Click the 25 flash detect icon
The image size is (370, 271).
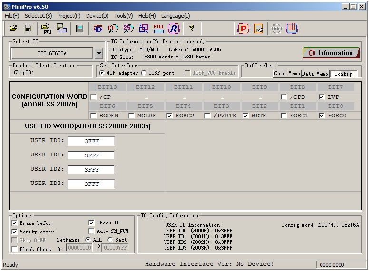coord(128,29)
